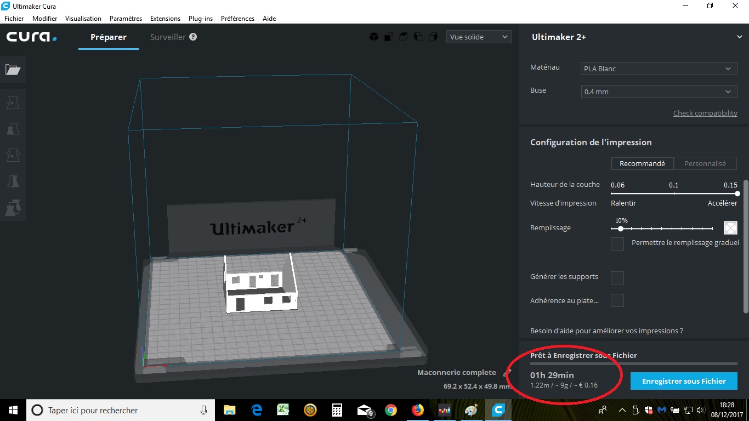
Task: Click the Check compatibility link
Action: click(x=705, y=113)
